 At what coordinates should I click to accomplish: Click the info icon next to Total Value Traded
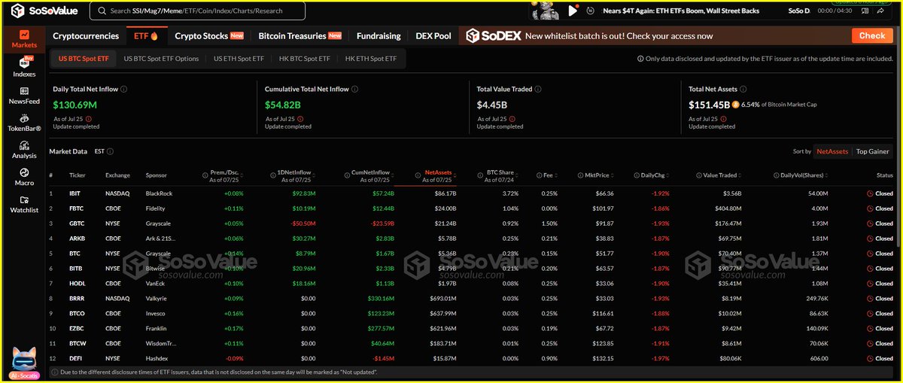pos(537,89)
